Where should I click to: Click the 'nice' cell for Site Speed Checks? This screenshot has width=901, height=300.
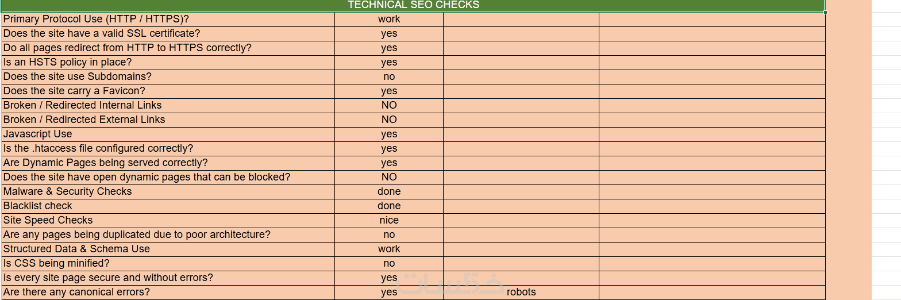pyautogui.click(x=389, y=220)
